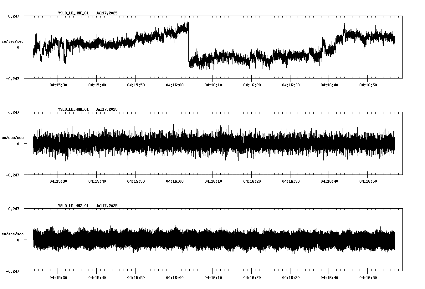This screenshot has width=425, height=289.
Task: Select 04:16:10 tick label under HNN plot
Action: 213,181
